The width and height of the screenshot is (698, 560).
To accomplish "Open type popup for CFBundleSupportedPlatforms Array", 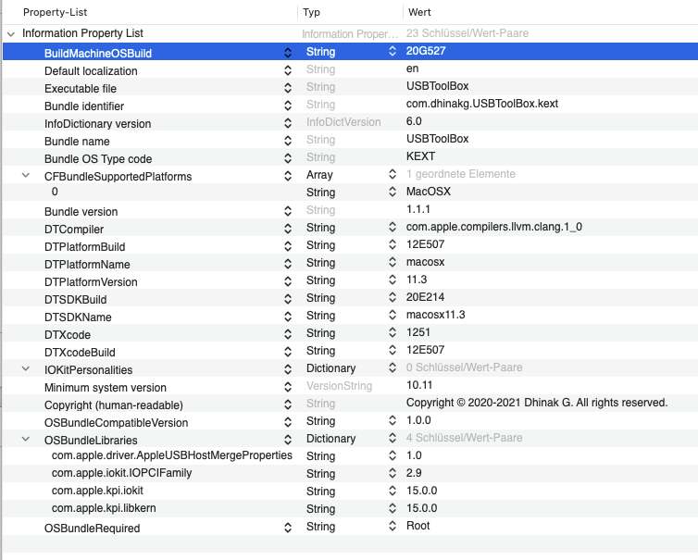I will [393, 175].
